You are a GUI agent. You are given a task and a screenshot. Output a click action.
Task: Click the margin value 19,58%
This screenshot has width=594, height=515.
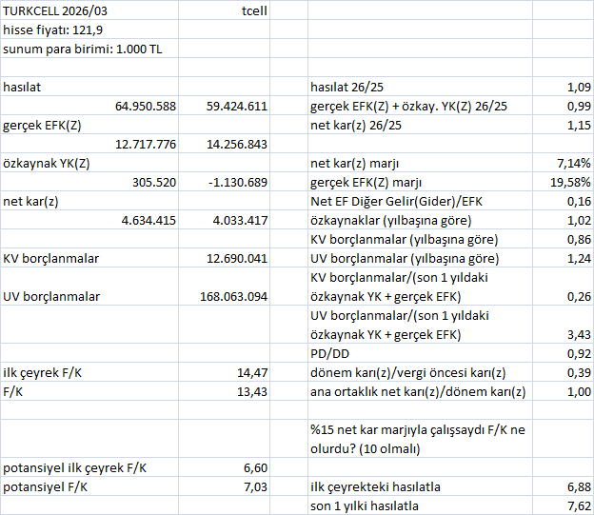coord(563,182)
